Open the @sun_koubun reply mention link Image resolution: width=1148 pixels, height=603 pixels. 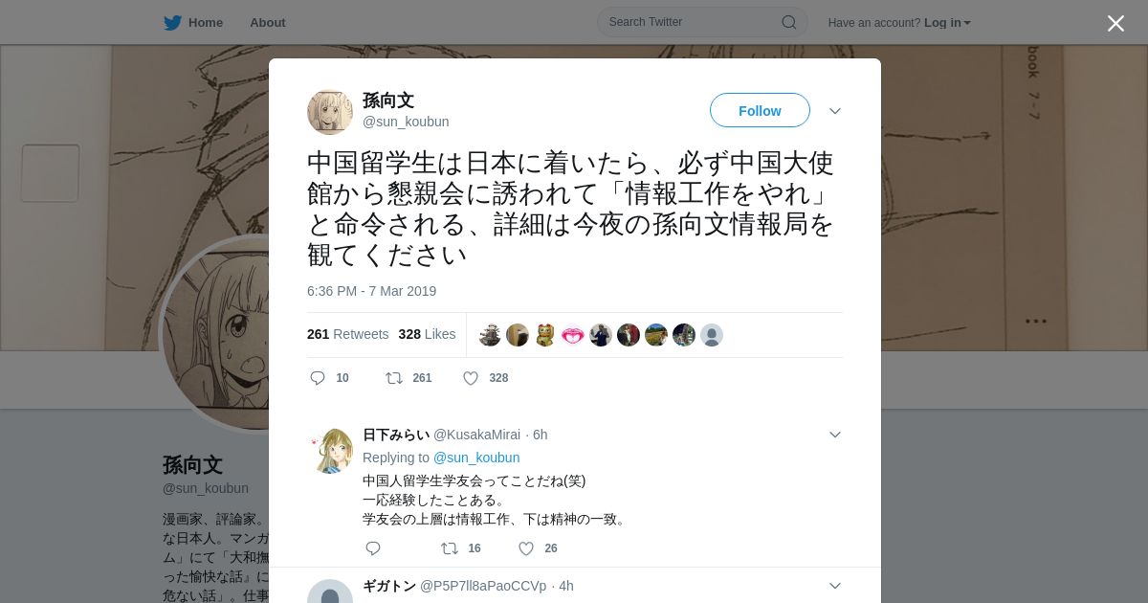pyautogui.click(x=476, y=458)
